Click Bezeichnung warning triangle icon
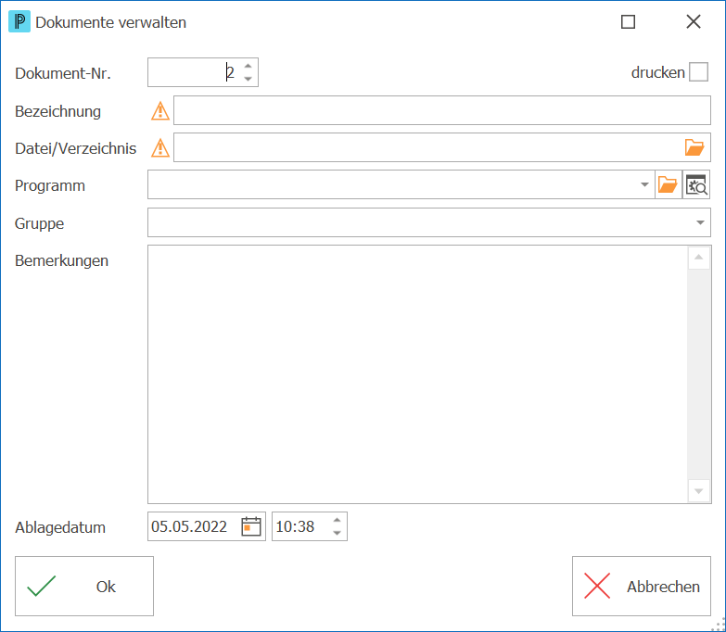 [160, 111]
